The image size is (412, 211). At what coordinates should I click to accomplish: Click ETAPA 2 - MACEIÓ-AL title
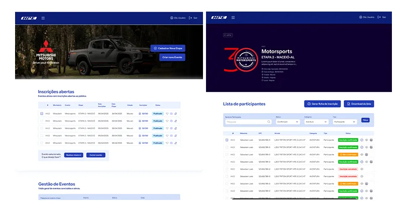click(278, 57)
